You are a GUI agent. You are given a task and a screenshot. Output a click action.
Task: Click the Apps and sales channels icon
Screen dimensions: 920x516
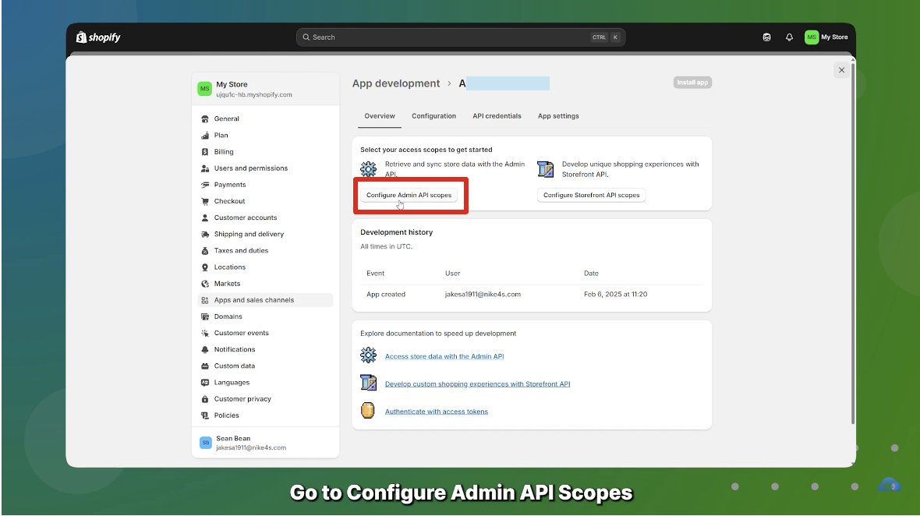(205, 300)
